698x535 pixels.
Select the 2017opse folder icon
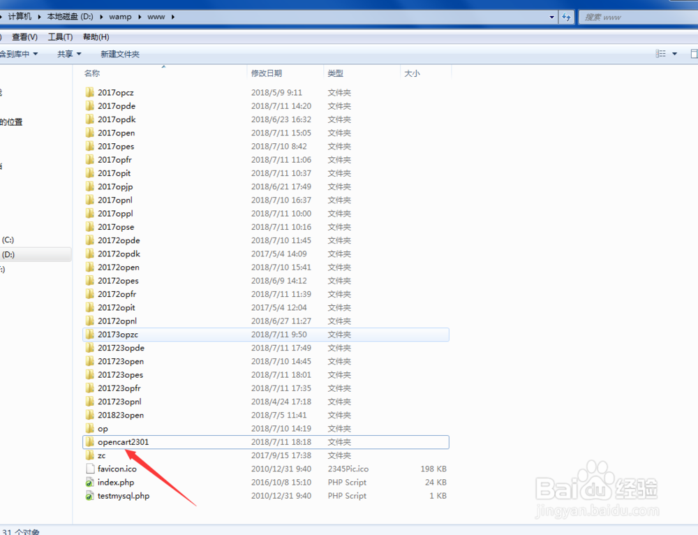(90, 227)
